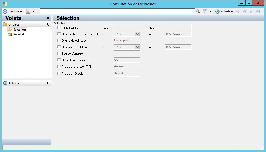Collapse the Onglets section
The image size is (266, 152).
click(x=47, y=24)
